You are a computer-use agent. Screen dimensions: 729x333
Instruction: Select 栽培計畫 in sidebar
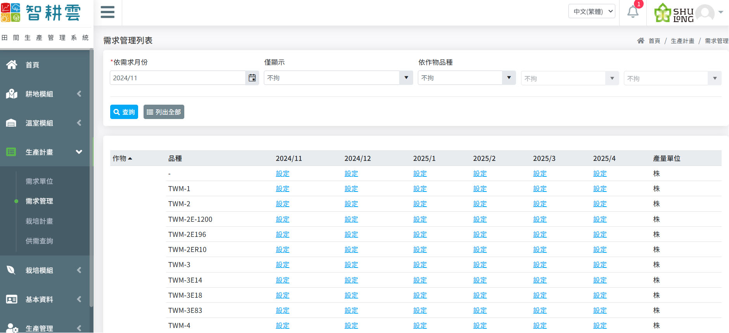[x=39, y=221]
